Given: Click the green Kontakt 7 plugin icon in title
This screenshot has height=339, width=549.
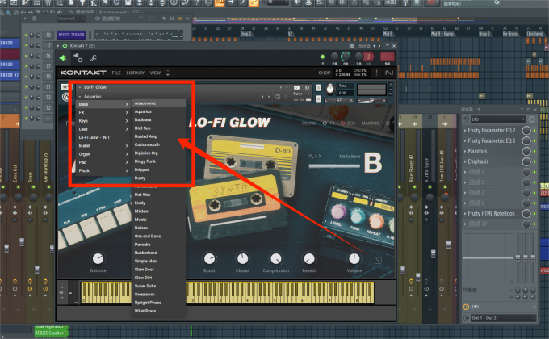Looking at the screenshot, I should [65, 46].
